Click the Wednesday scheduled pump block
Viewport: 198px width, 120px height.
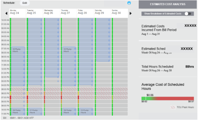tap(52, 48)
